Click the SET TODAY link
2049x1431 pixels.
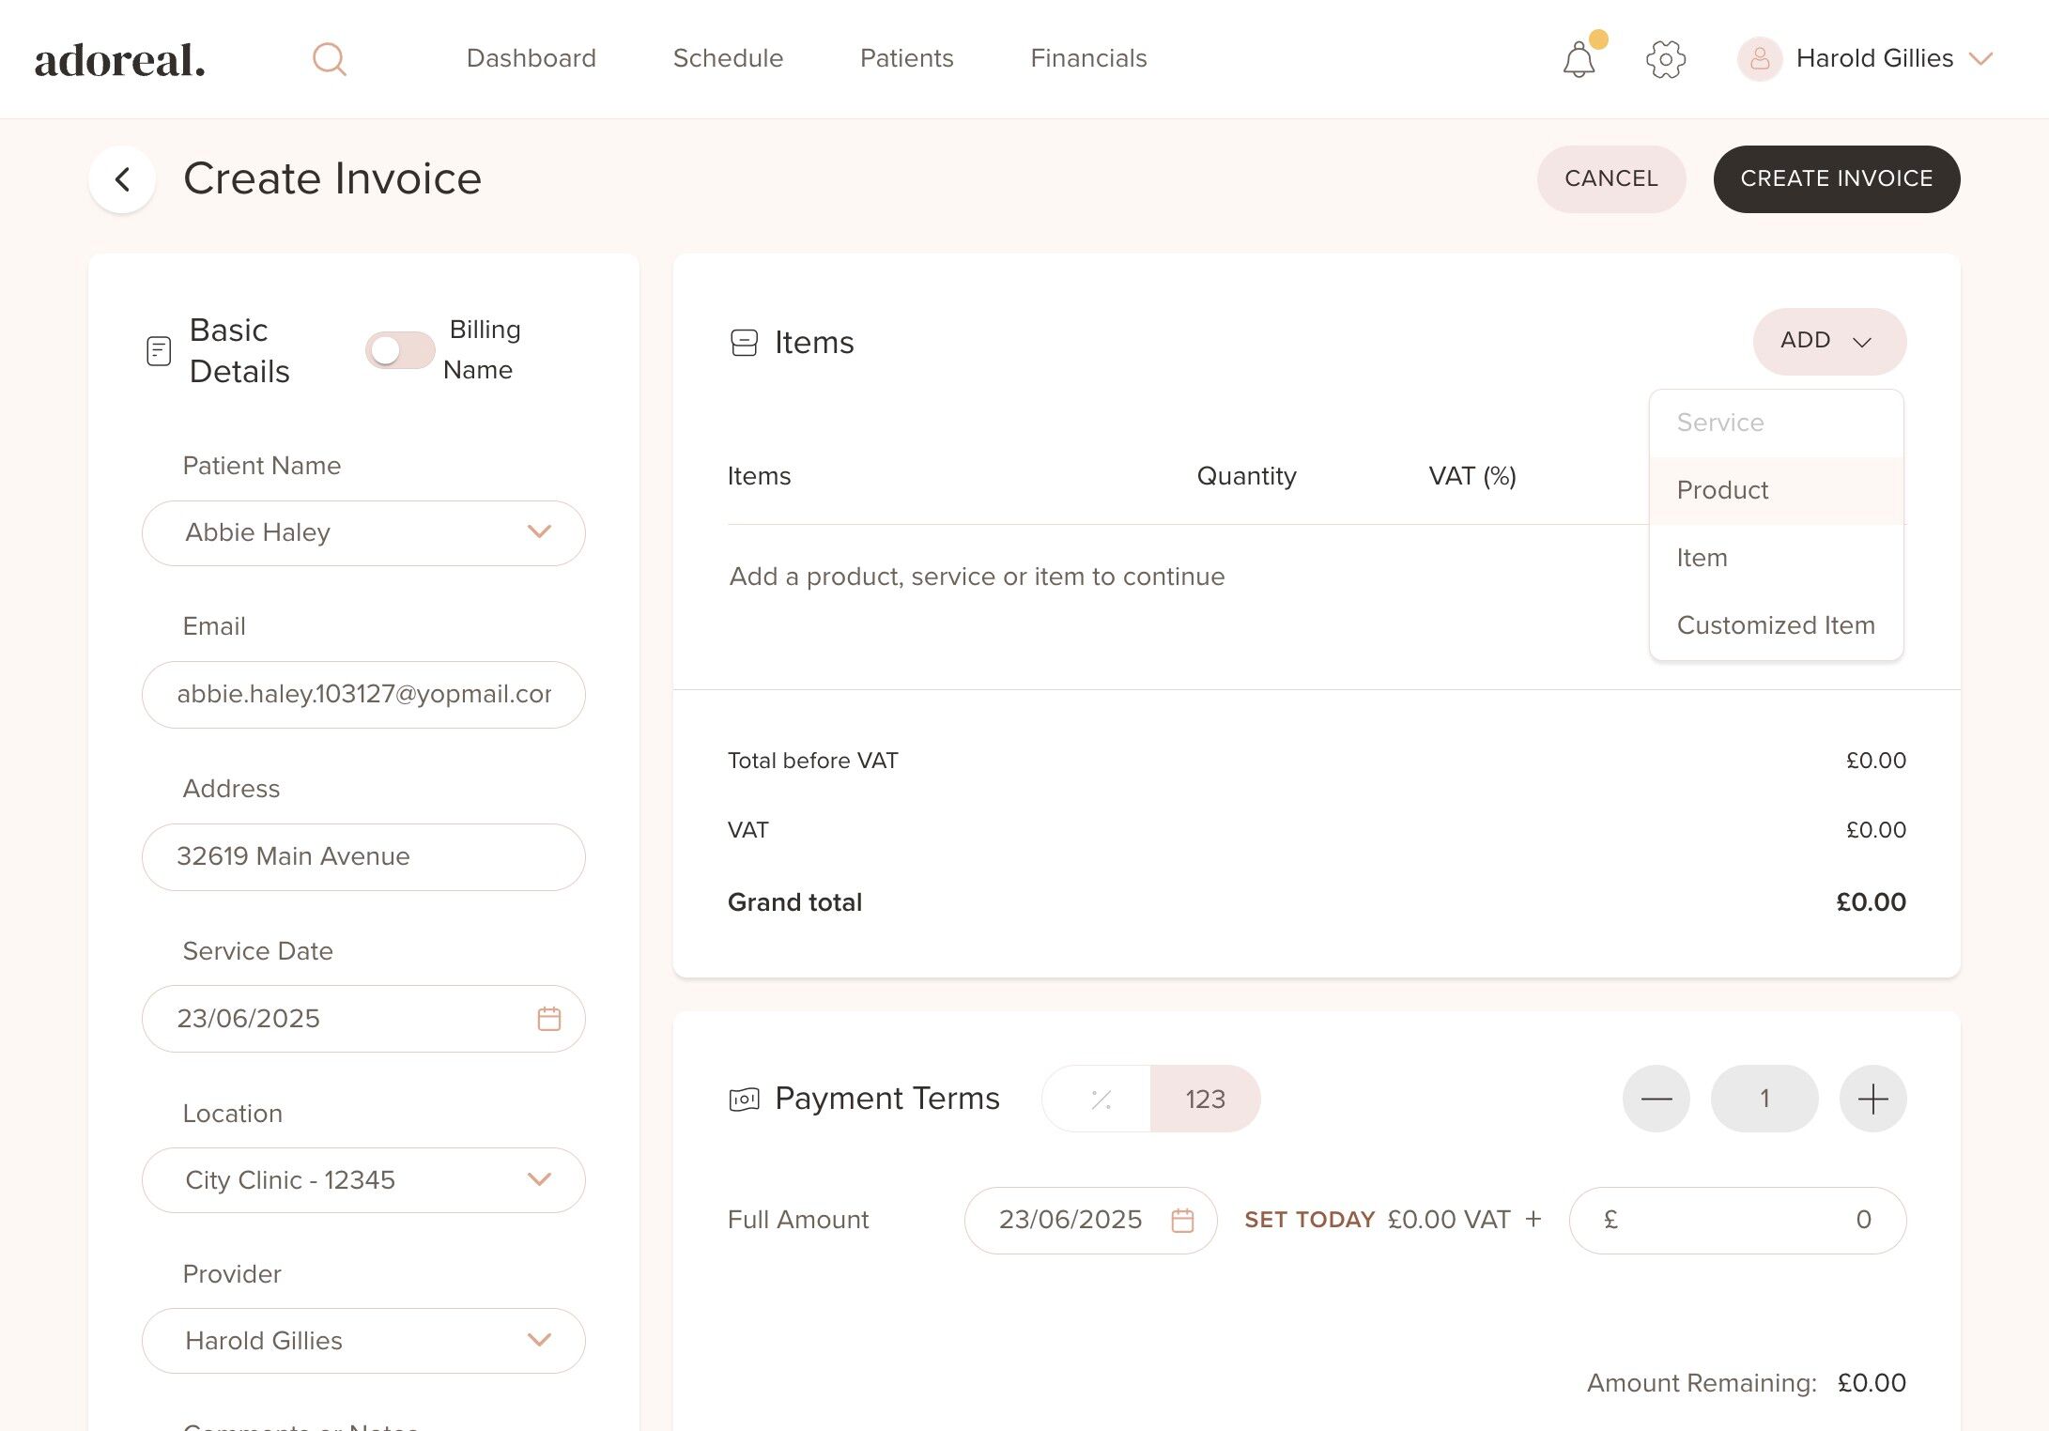point(1309,1220)
